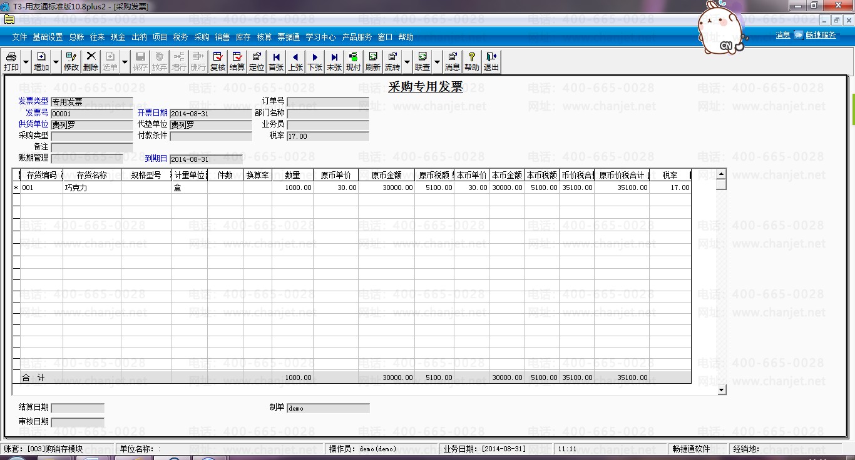Click the table's scroll down arrow
The height and width of the screenshot is (460, 855).
coord(721,390)
